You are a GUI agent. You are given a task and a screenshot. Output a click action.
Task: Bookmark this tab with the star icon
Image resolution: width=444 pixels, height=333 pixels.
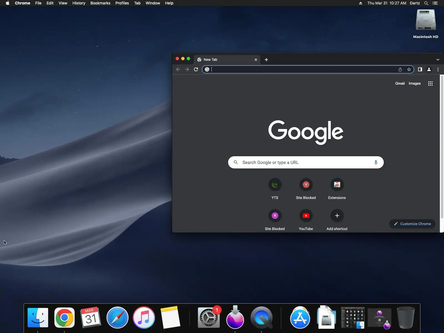(x=409, y=69)
